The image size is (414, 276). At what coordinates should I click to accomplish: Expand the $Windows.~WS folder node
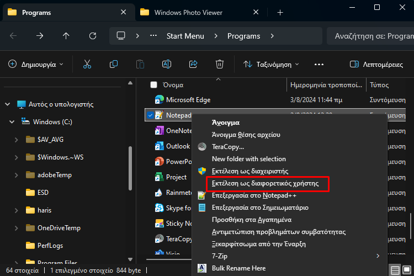(17, 157)
